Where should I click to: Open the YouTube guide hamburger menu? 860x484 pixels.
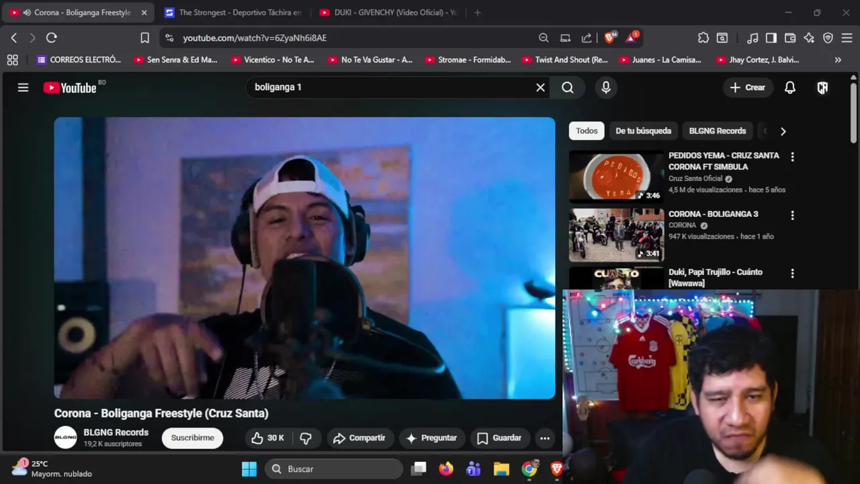click(23, 87)
